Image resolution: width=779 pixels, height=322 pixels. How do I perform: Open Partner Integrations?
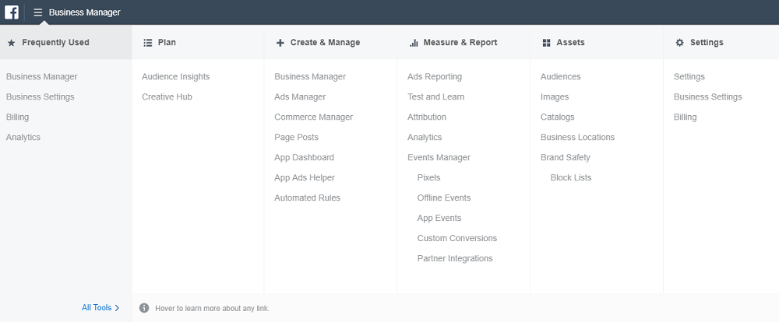click(x=455, y=258)
